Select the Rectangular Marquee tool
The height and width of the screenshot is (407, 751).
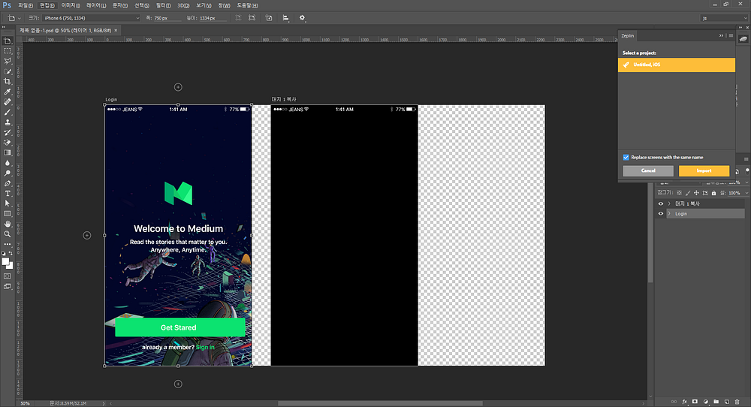tap(8, 51)
